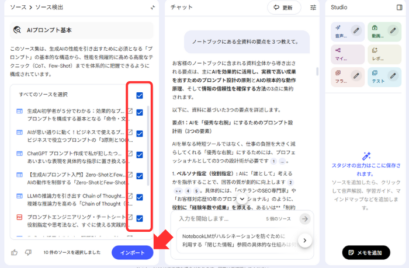Click the document icon of LLMの推論力 source

click(19, 196)
